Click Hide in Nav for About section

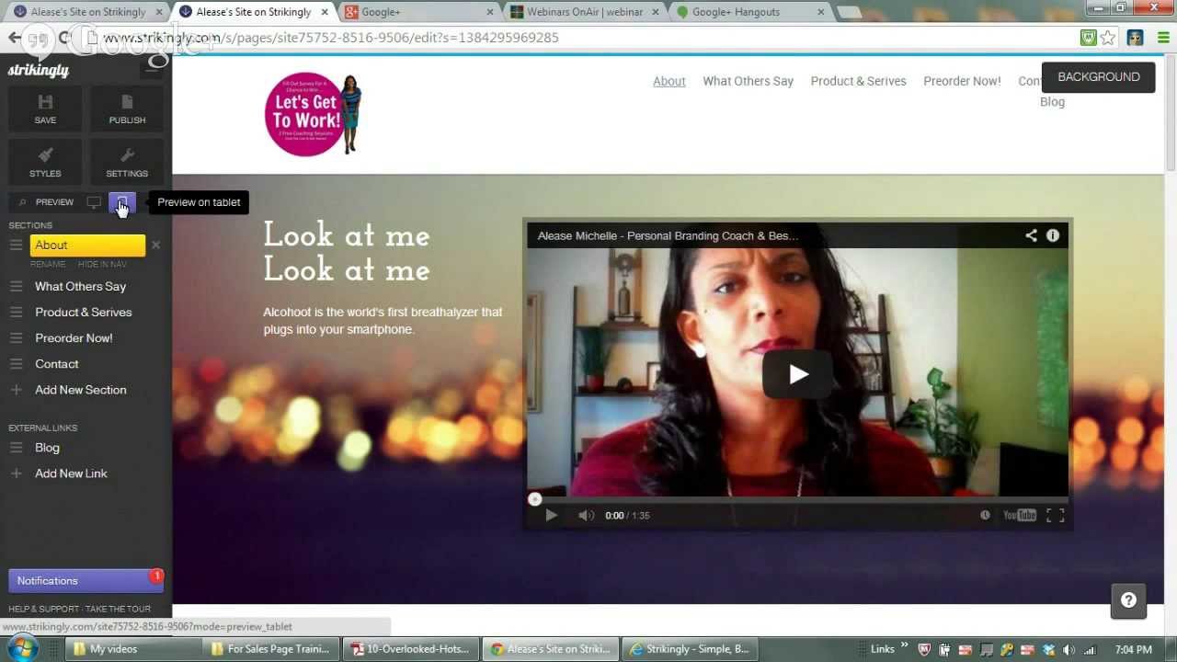pos(102,264)
